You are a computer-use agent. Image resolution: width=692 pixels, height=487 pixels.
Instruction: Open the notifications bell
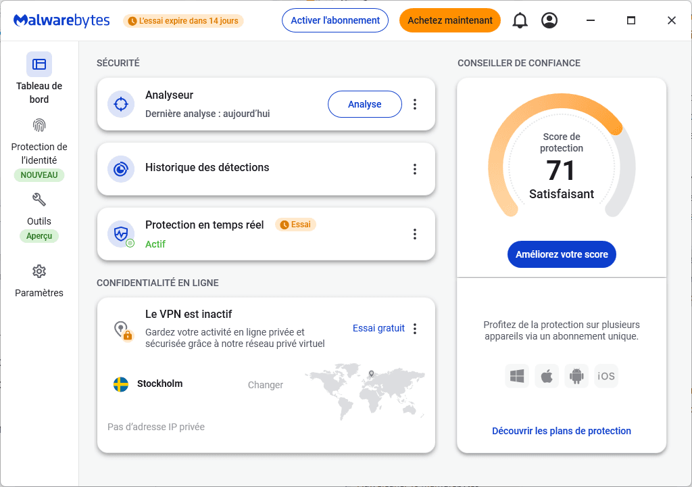point(520,20)
